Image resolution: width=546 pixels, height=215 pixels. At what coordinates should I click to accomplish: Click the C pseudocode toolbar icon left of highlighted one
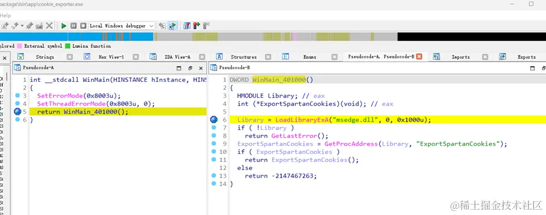tap(162, 26)
